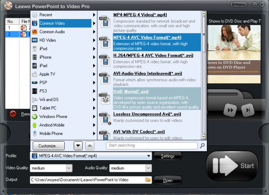Click the red Remove icon
This screenshot has height=195, width=269.
pos(13,113)
